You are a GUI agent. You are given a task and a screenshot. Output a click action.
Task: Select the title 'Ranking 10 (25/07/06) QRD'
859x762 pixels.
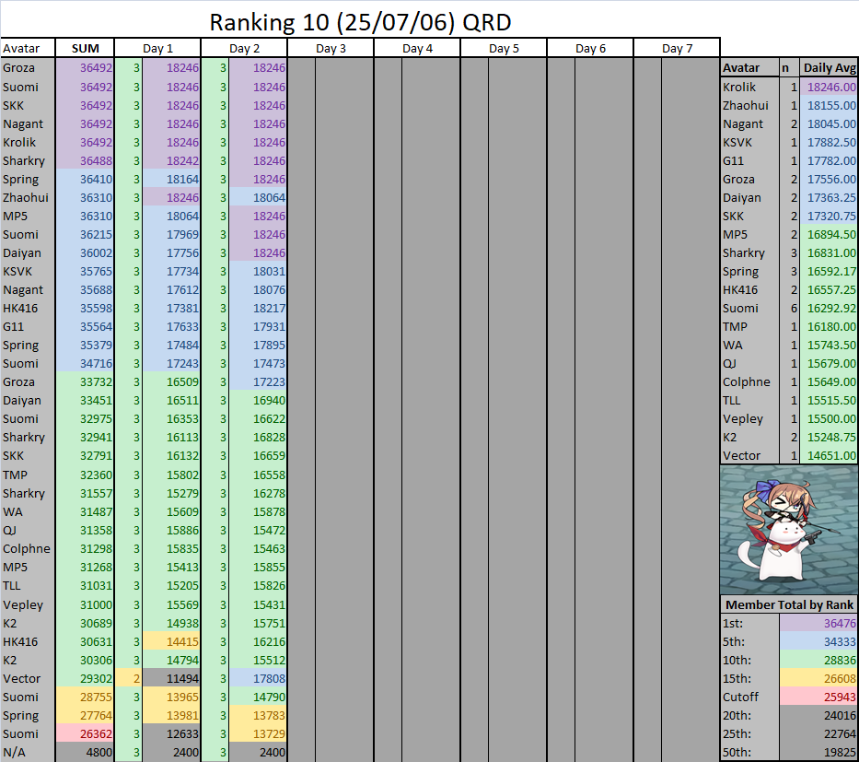tap(361, 22)
